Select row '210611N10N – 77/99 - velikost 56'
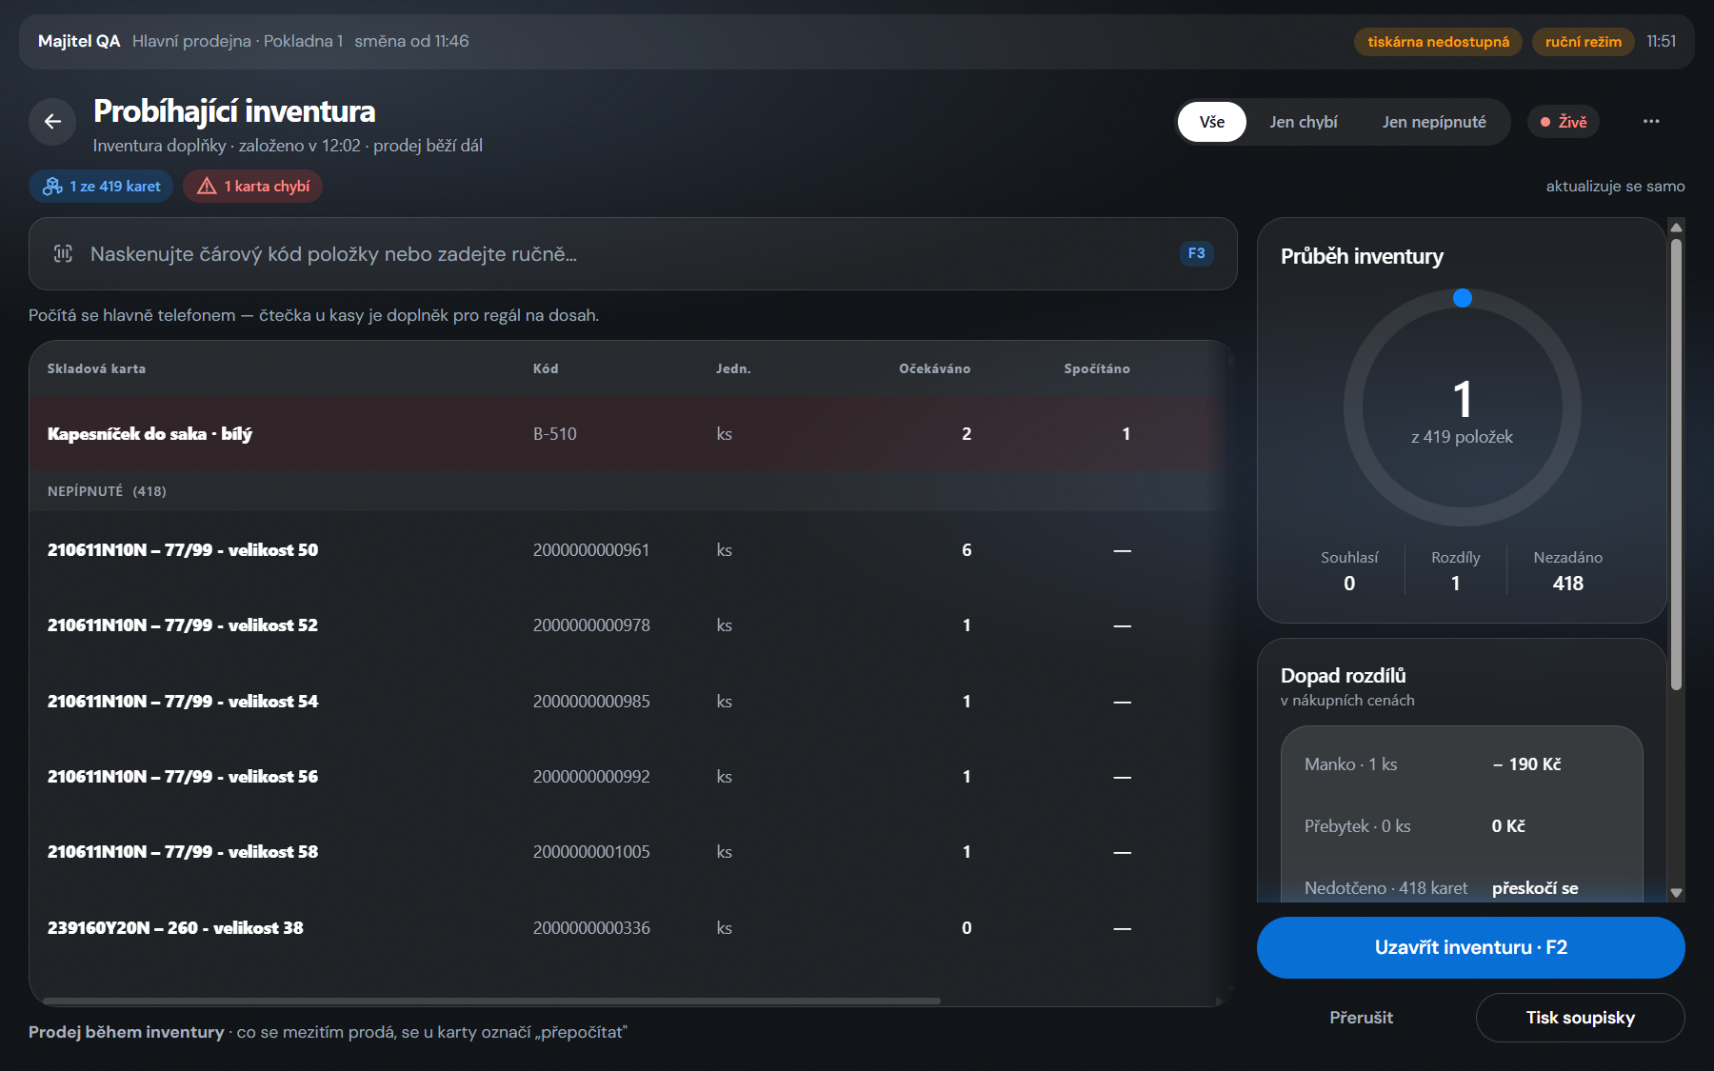Image resolution: width=1714 pixels, height=1071 pixels. [x=628, y=777]
